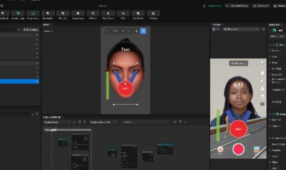This screenshot has height=170, width=286.
Task: Click the flash icon in phone preview
Action: click(x=262, y=62)
